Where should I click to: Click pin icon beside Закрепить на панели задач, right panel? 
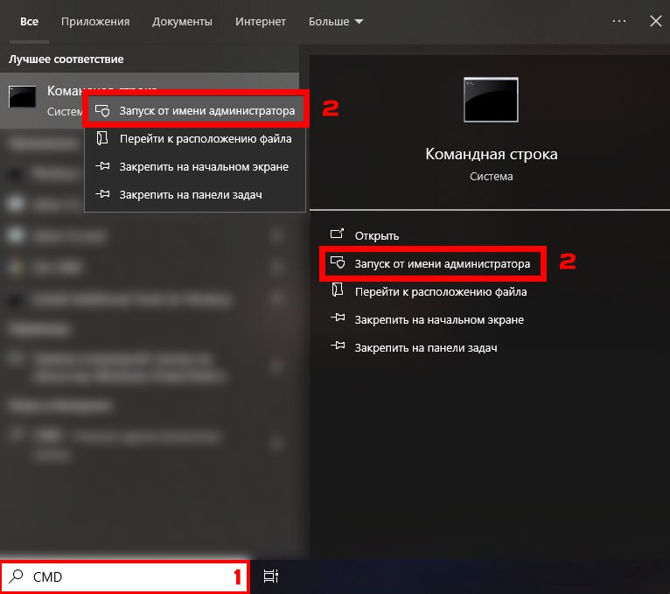(x=338, y=347)
